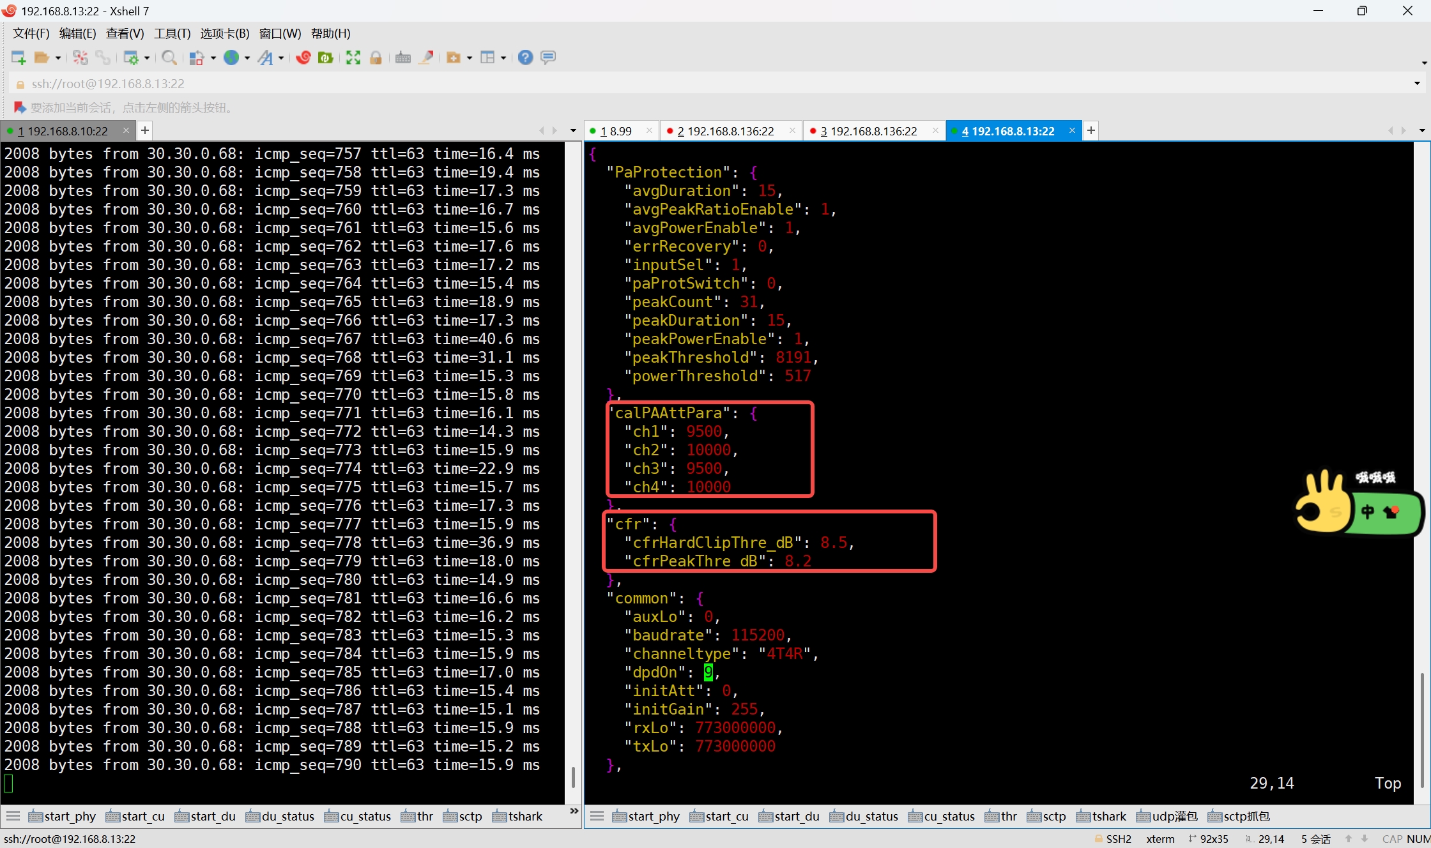Toggle full screen with green arrows icon
1431x848 pixels.
click(x=353, y=58)
